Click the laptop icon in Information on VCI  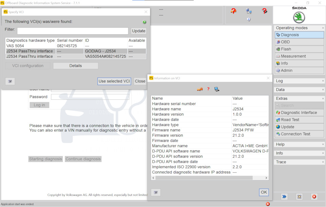tap(217, 89)
